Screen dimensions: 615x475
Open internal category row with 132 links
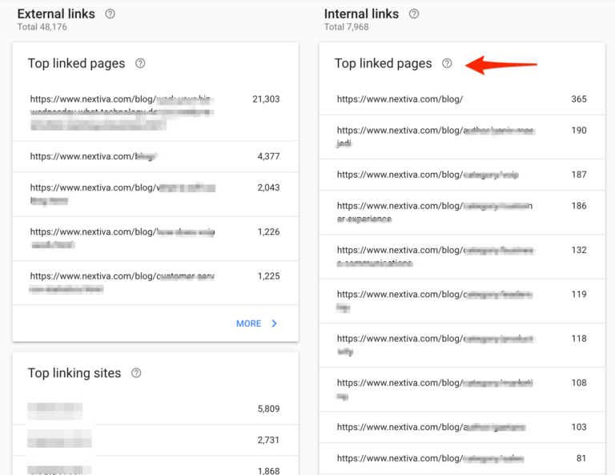click(x=461, y=256)
